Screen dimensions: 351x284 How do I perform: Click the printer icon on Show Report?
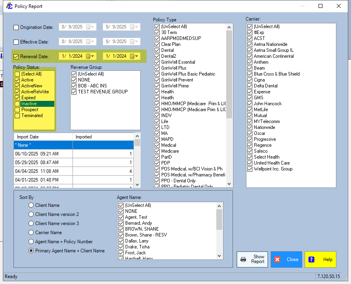click(x=243, y=259)
